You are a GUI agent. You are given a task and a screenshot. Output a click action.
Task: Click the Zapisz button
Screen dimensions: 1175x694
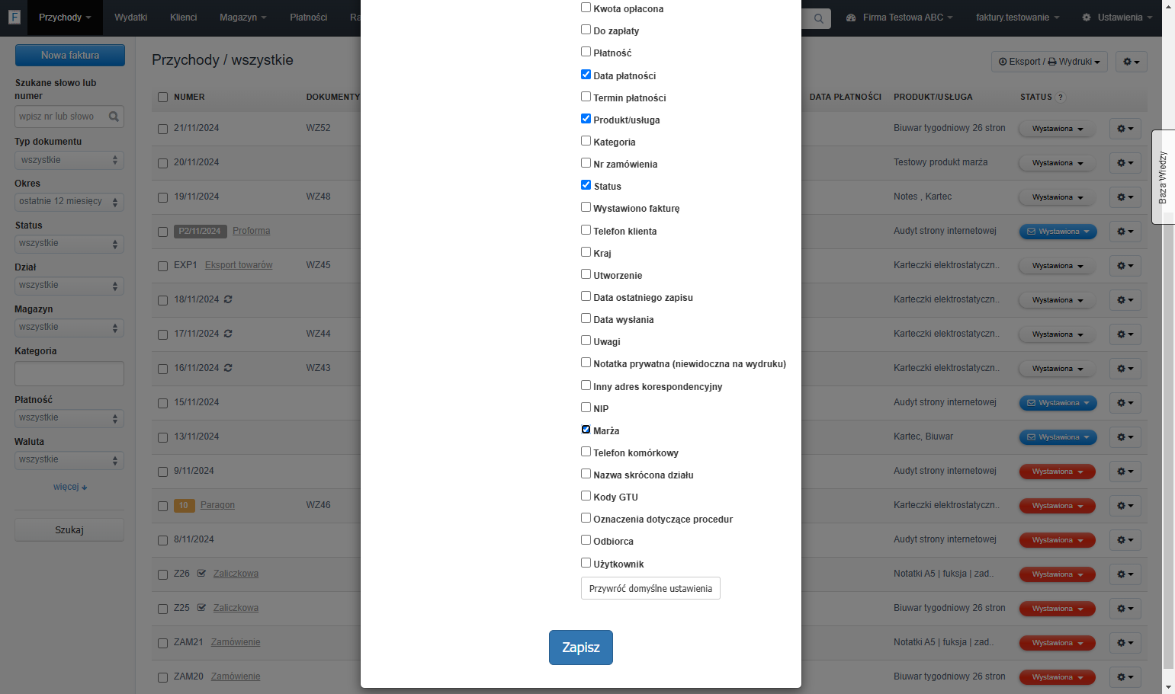pyautogui.click(x=581, y=648)
